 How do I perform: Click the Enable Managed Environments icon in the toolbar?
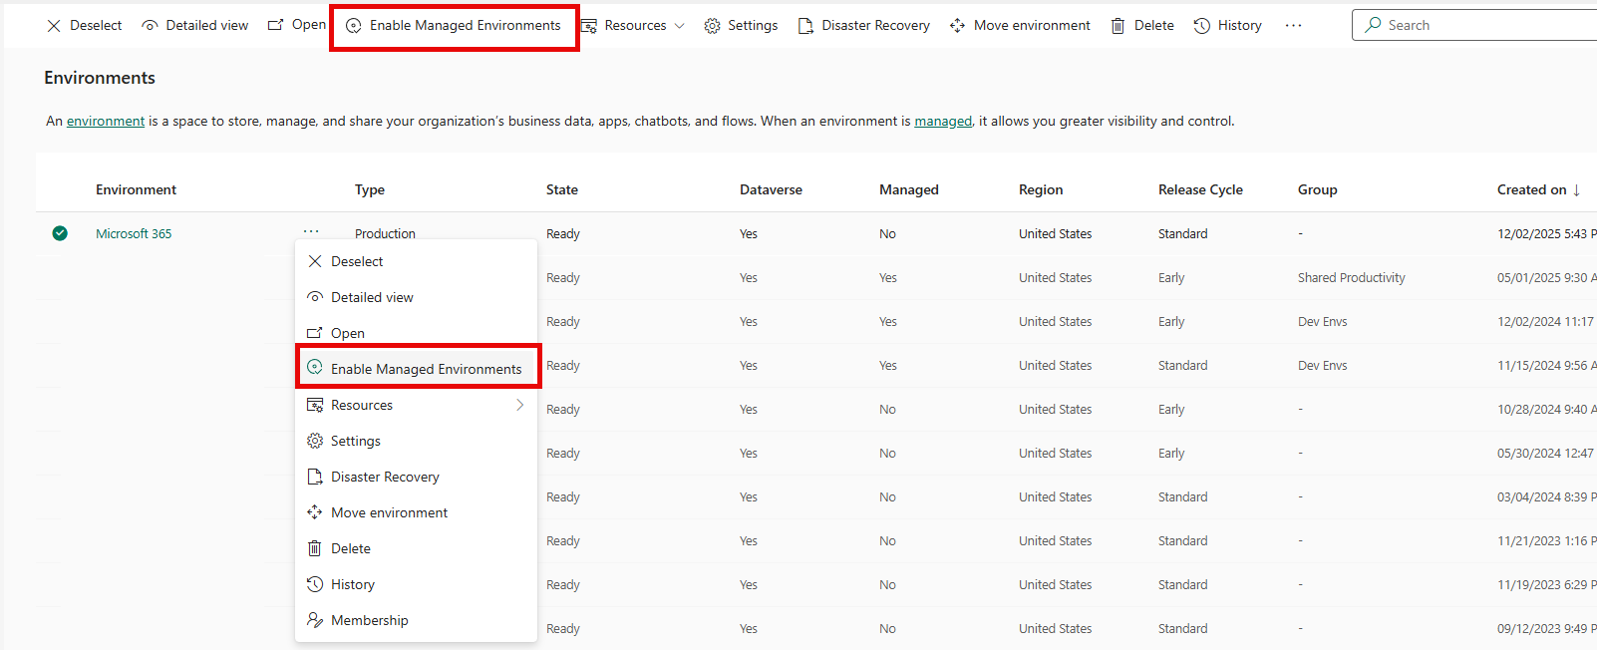(354, 26)
